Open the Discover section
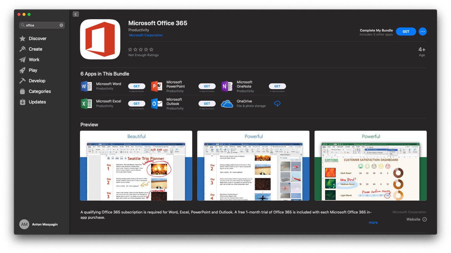 pos(37,38)
